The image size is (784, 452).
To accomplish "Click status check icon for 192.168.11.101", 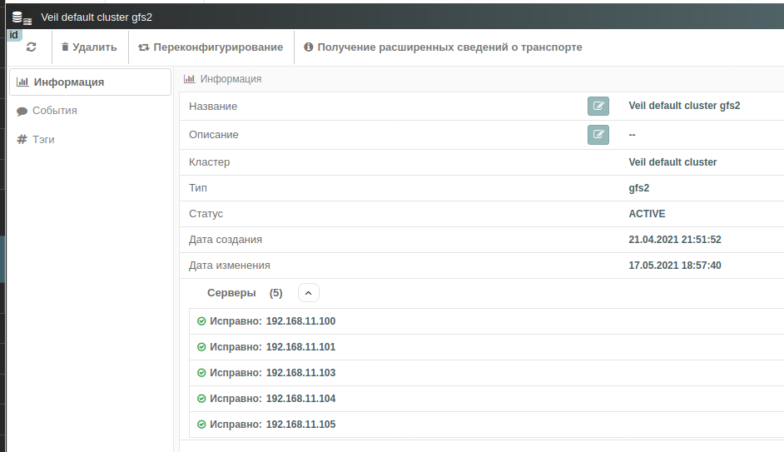I will pos(201,347).
